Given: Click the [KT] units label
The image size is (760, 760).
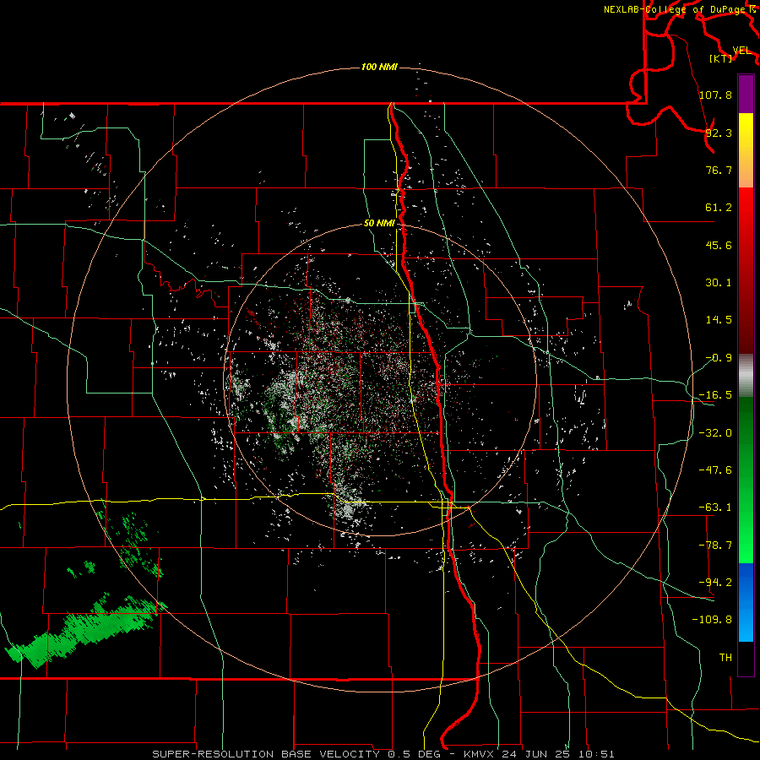Looking at the screenshot, I should 721,58.
